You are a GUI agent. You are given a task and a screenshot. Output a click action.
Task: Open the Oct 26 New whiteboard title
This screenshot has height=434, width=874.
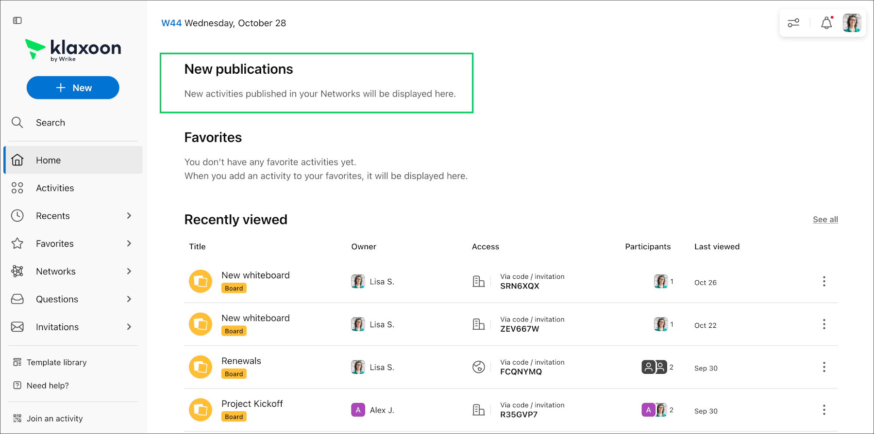tap(255, 275)
